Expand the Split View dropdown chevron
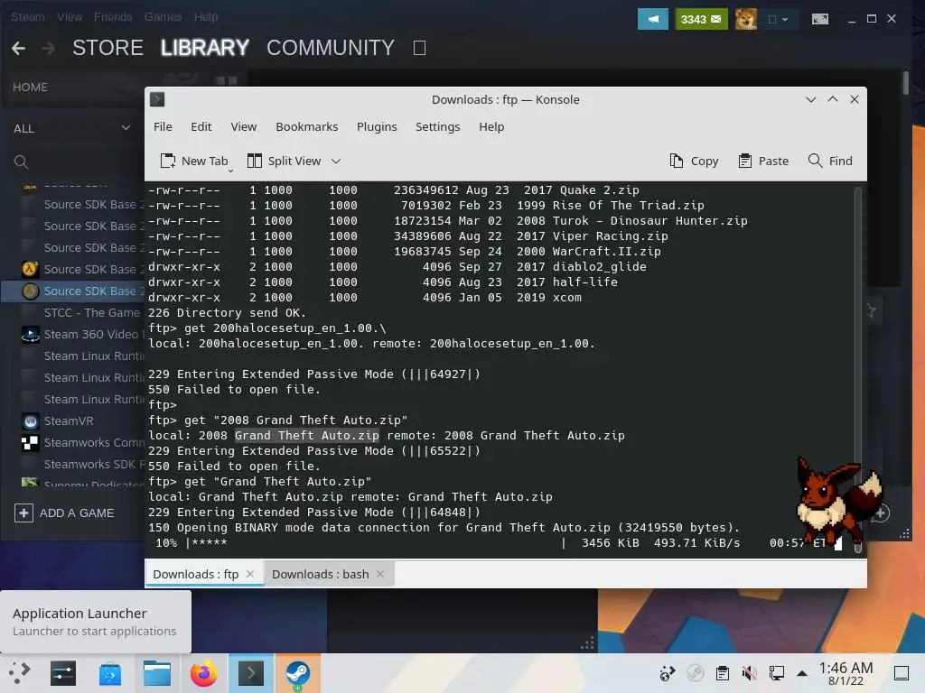925x693 pixels. point(336,161)
